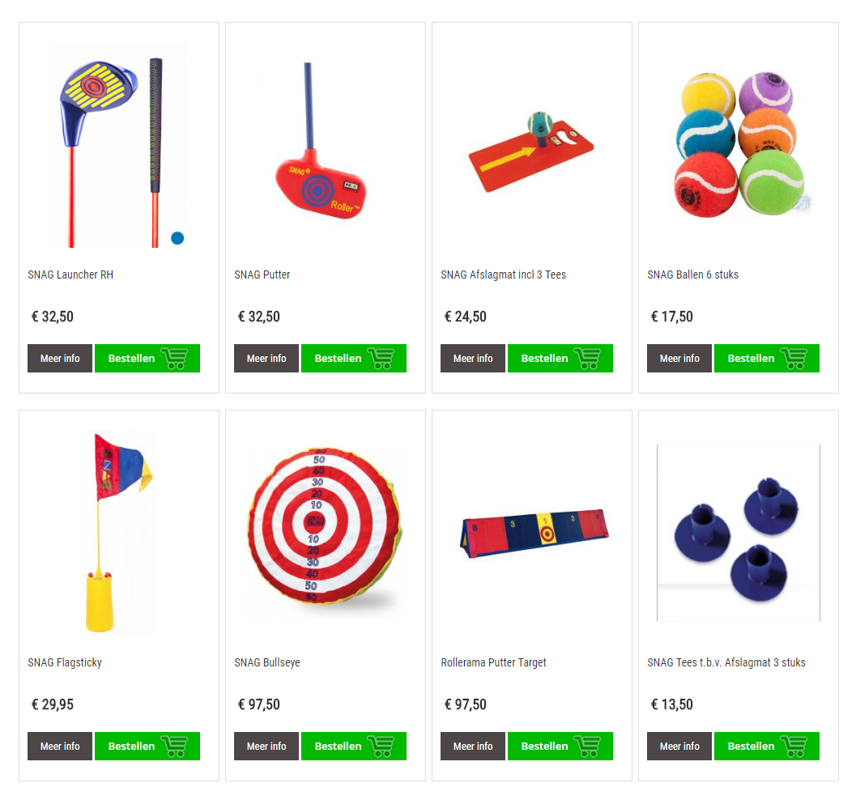Open the SNAG Ballen 6 stuks title link
Image resolution: width=856 pixels, height=800 pixels.
(x=692, y=274)
